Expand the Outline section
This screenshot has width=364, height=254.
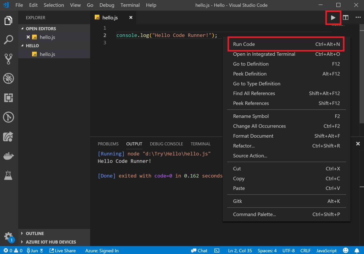point(34,233)
